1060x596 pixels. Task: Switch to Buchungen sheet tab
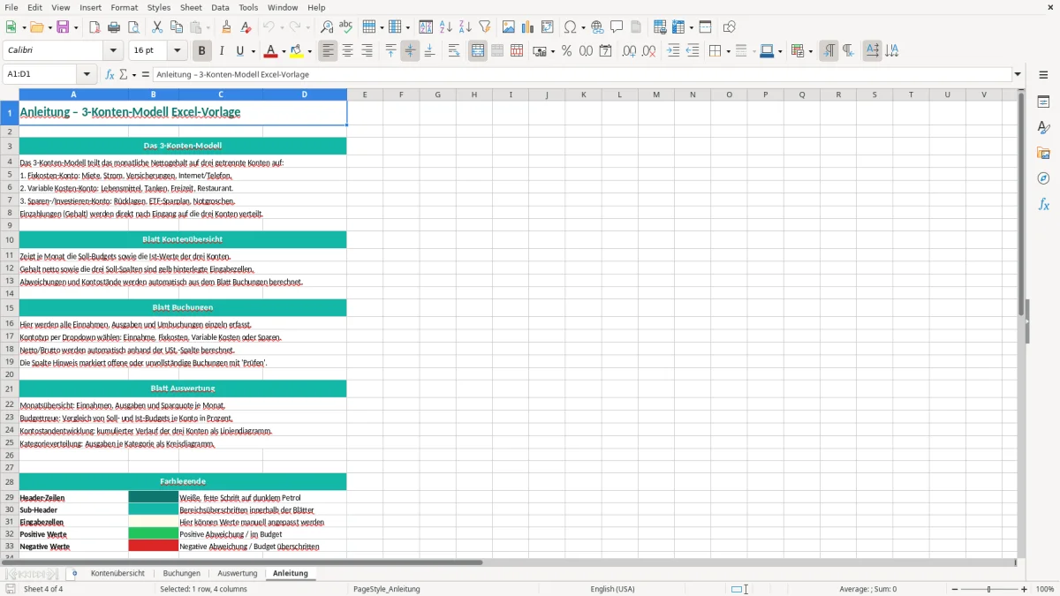tap(181, 573)
